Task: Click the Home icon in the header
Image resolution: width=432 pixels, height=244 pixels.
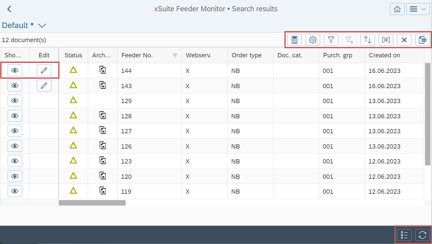Action: click(x=397, y=9)
